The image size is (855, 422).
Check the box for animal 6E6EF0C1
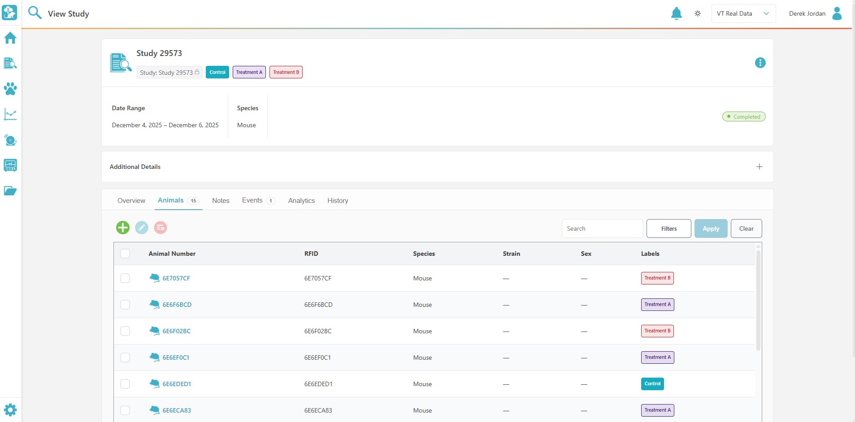point(125,357)
